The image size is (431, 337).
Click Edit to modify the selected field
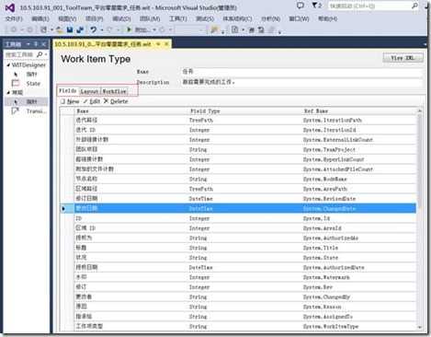pyautogui.click(x=92, y=101)
